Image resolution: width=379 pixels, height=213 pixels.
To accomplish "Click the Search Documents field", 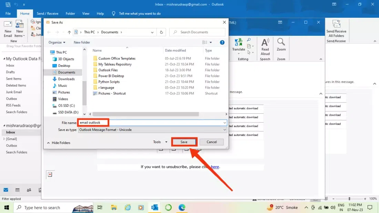I will tap(197, 32).
